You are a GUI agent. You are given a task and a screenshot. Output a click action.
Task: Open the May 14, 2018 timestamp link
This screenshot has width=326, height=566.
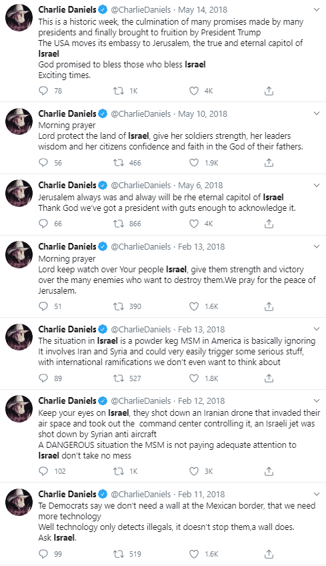[203, 10]
